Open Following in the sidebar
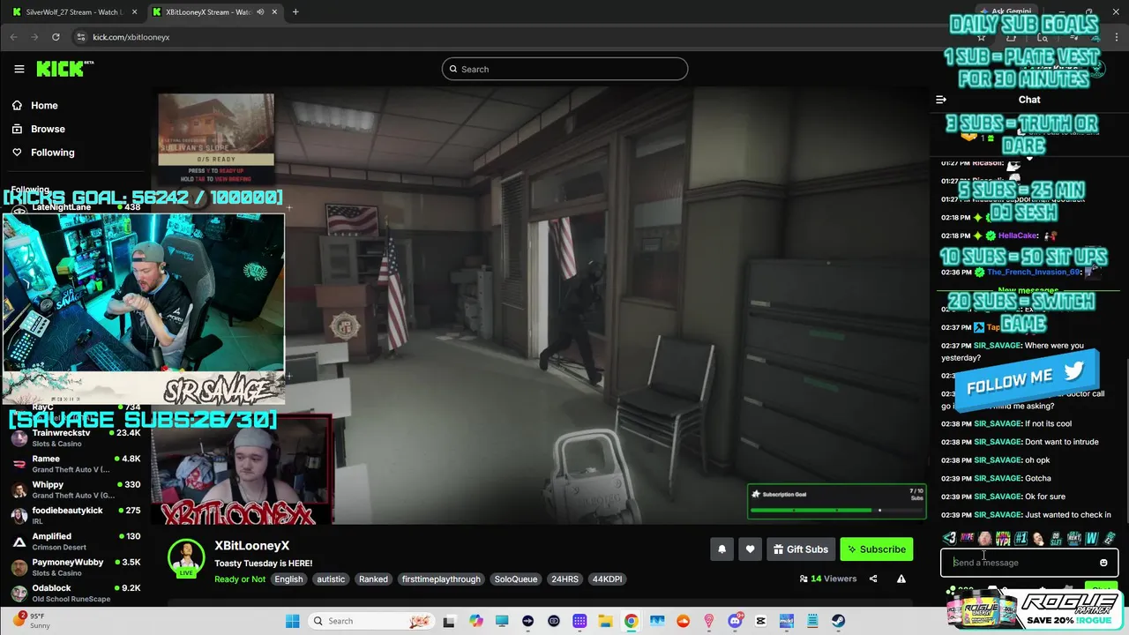1129x635 pixels. [53, 153]
